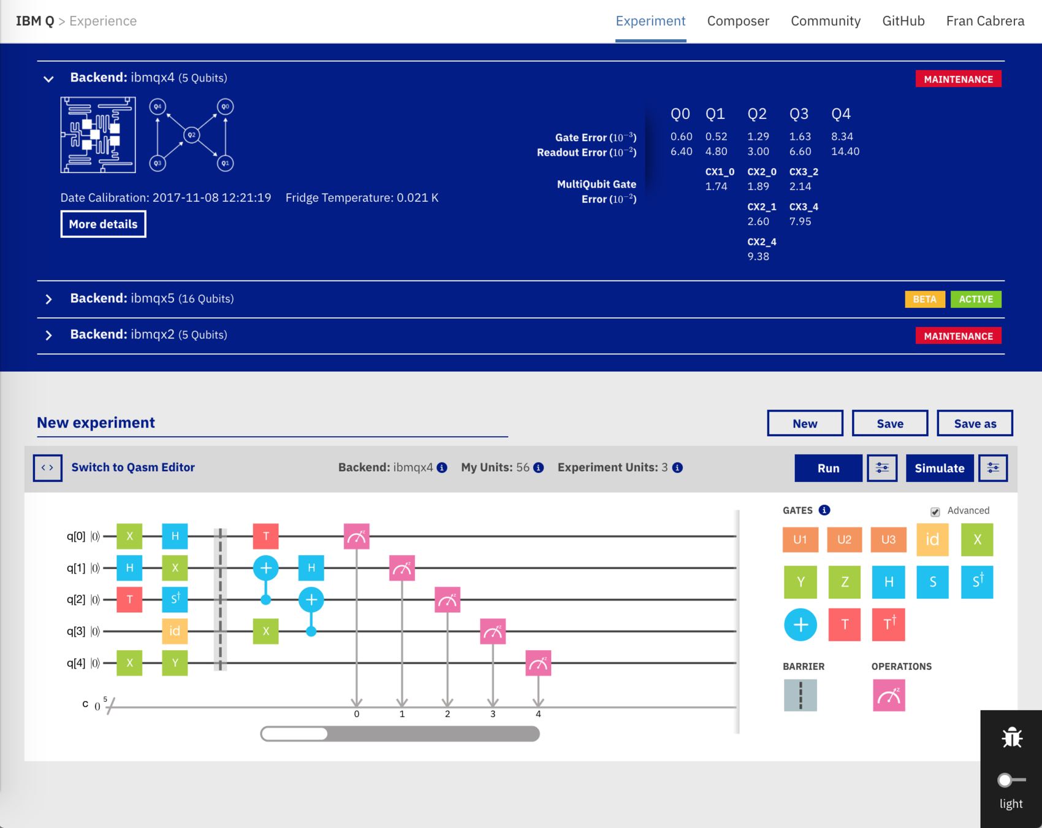Select the U2 gate in palette
This screenshot has height=828, width=1042.
point(844,540)
